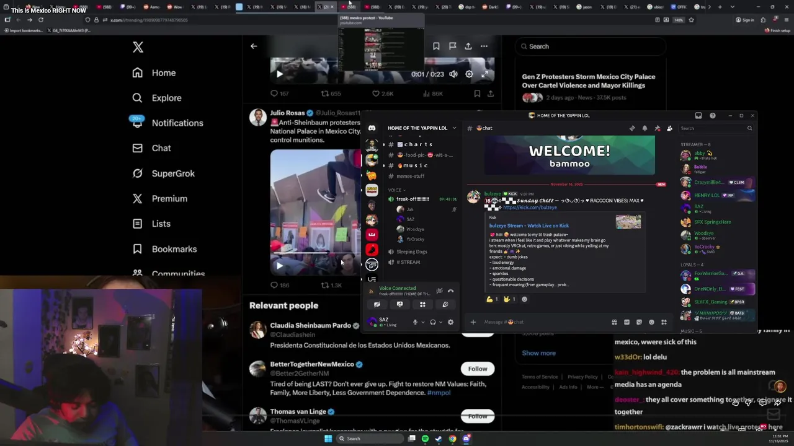
Task: Open the apps launcher in Discord message bar
Action: [x=664, y=322]
